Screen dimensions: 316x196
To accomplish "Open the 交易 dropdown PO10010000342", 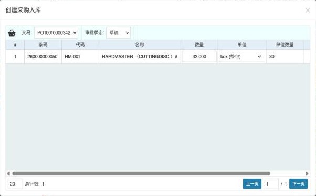I will 56,32.
